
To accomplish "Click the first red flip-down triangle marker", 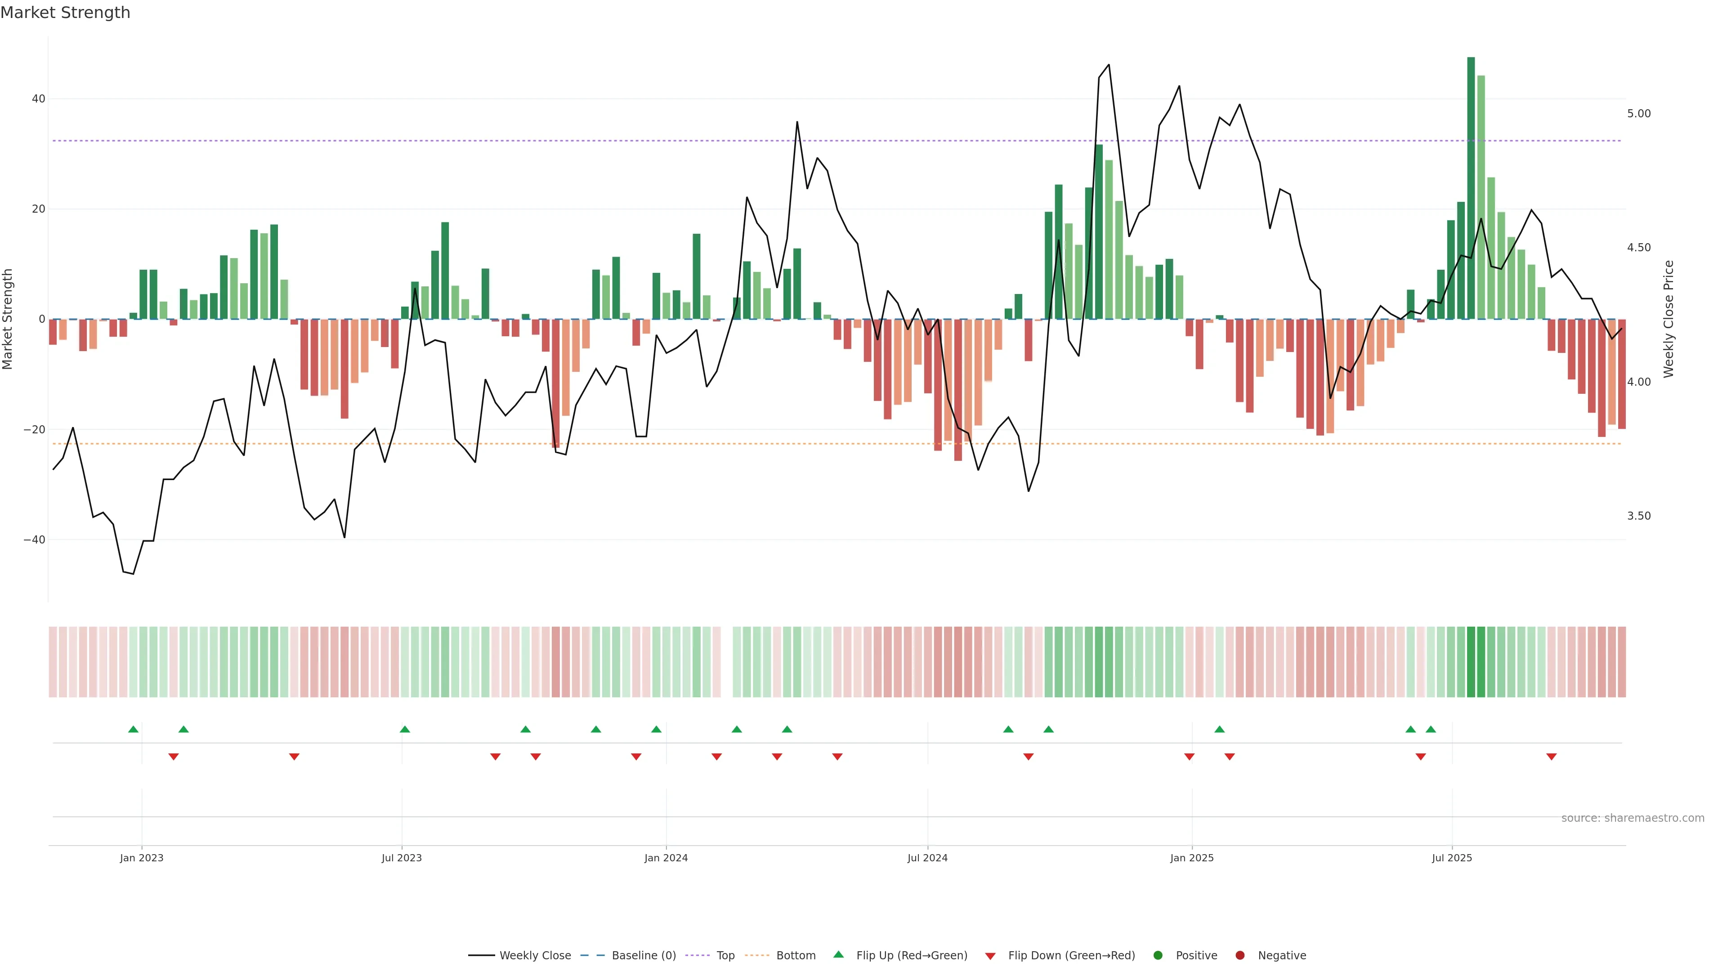I will (174, 757).
